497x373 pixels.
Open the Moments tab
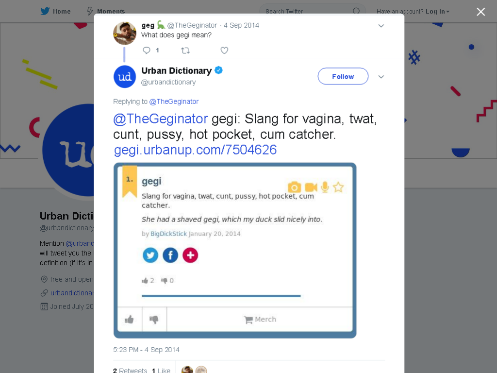[x=106, y=12]
